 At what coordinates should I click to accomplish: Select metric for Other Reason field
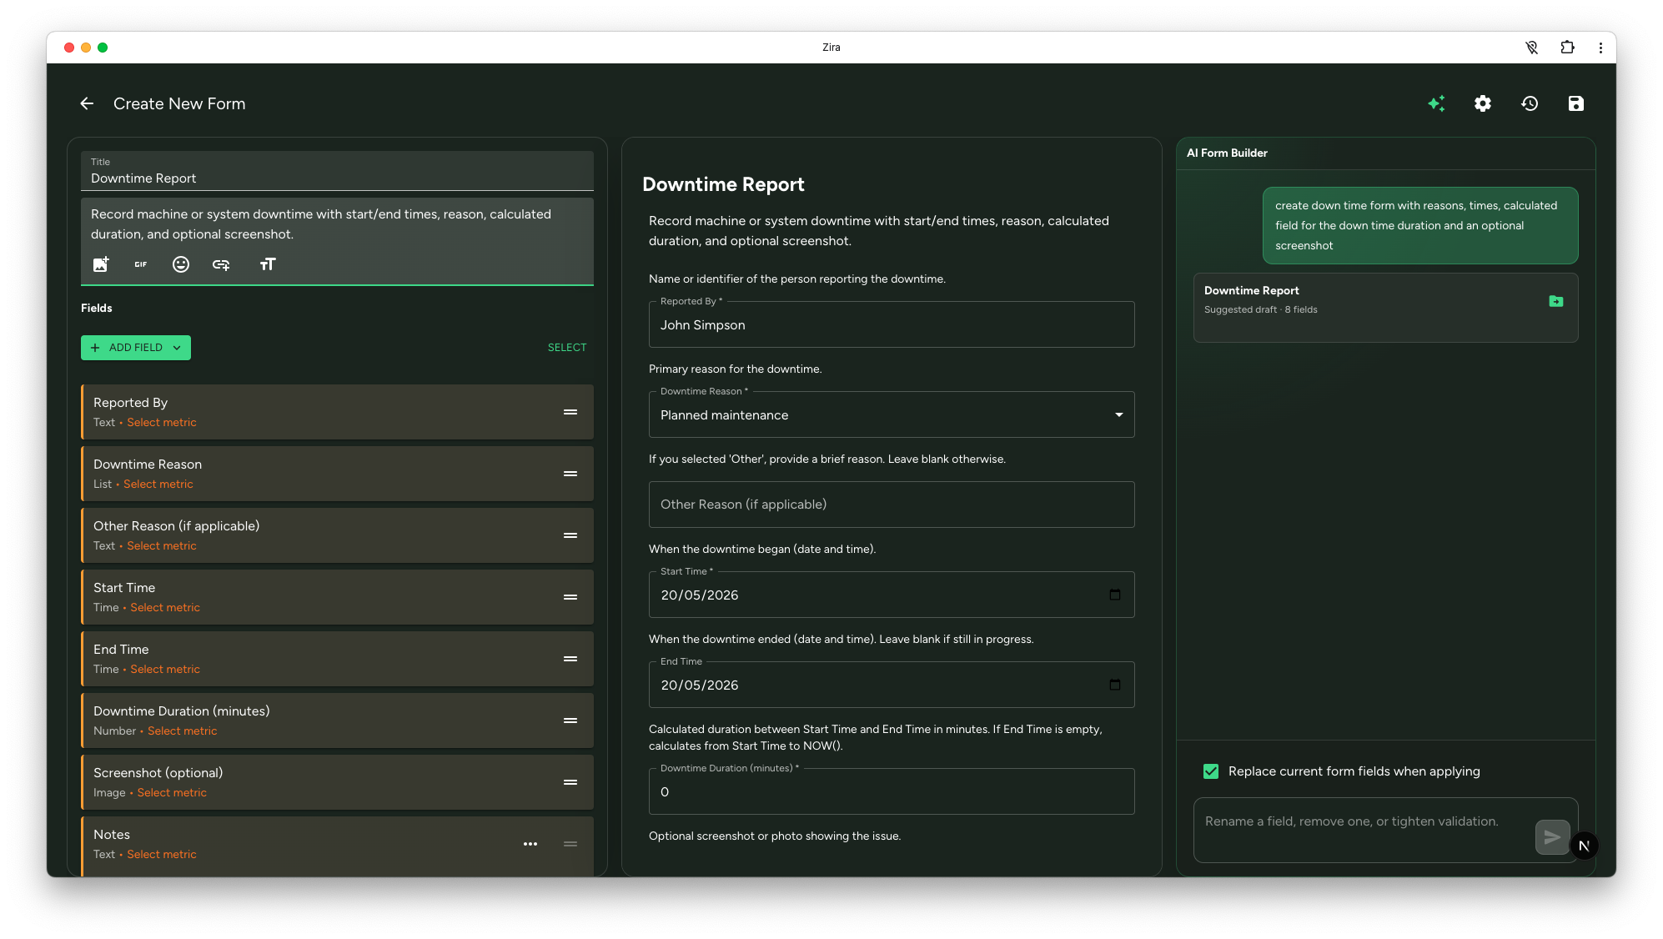(x=162, y=546)
